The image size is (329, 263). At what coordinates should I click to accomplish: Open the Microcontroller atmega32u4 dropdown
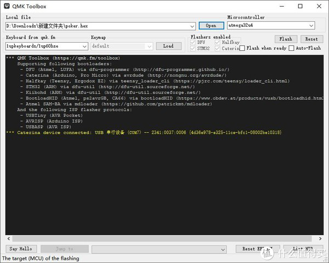(311, 26)
